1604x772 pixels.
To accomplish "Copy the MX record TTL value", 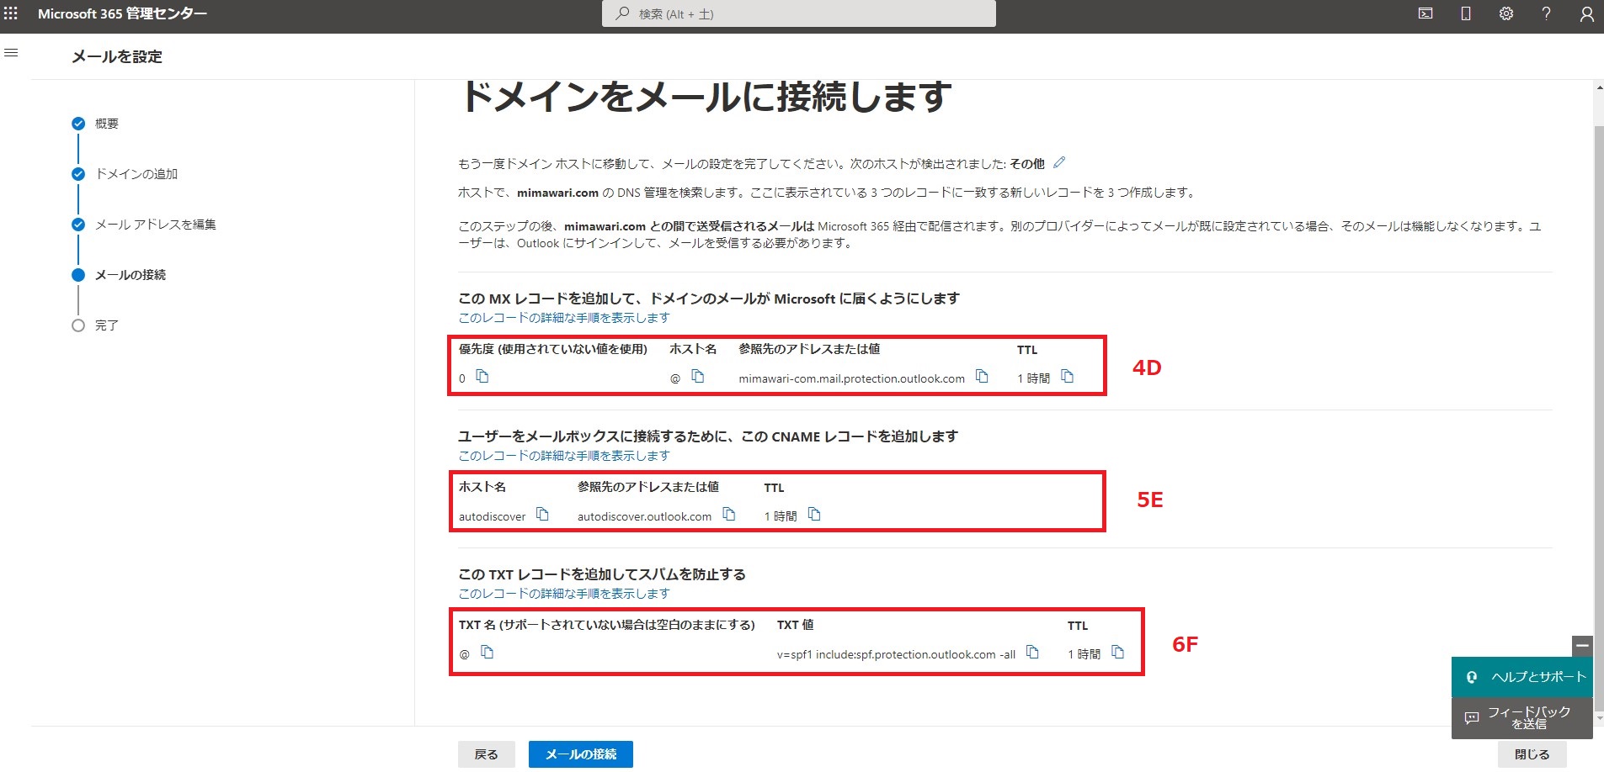I will click(1068, 376).
